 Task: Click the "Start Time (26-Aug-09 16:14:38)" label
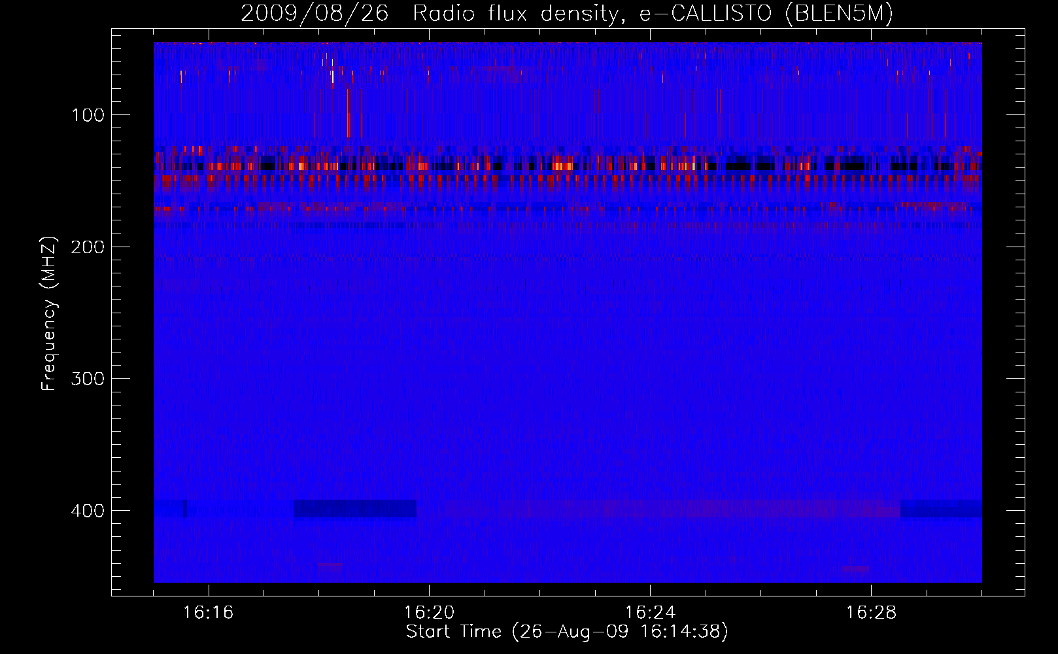[567, 632]
